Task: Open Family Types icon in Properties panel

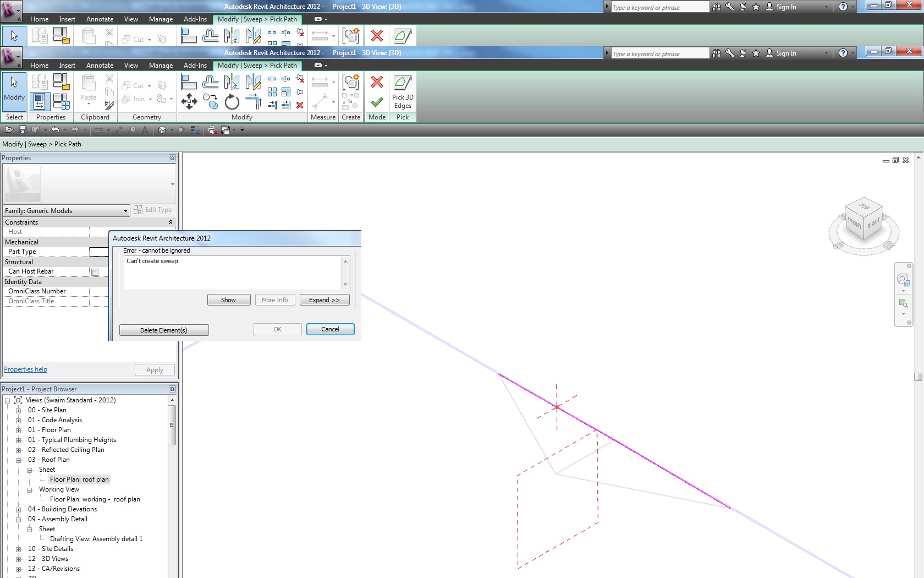Action: click(x=61, y=101)
